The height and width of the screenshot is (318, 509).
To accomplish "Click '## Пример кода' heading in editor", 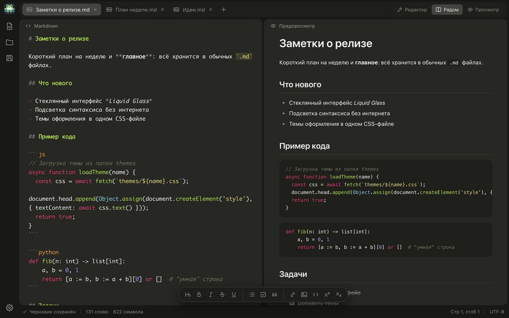I will coord(52,137).
